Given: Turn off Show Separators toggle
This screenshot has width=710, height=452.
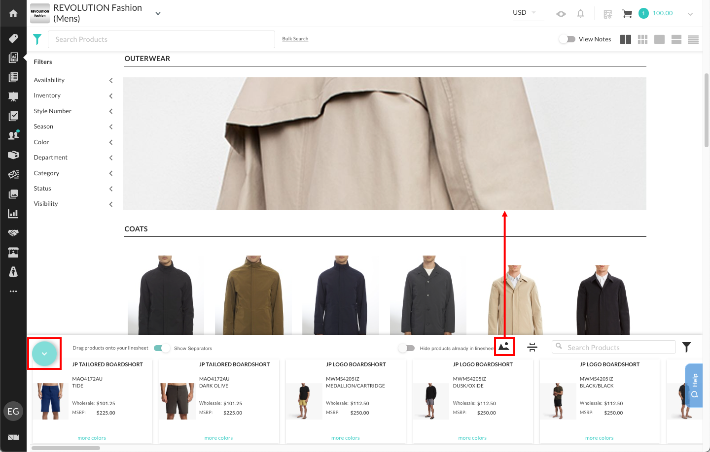Looking at the screenshot, I should (x=162, y=348).
